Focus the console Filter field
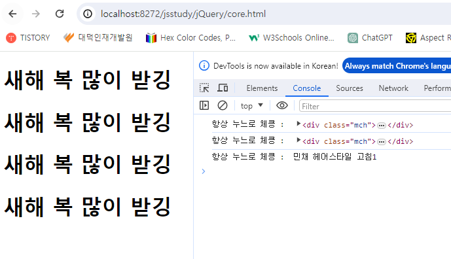451x259 pixels. 375,106
